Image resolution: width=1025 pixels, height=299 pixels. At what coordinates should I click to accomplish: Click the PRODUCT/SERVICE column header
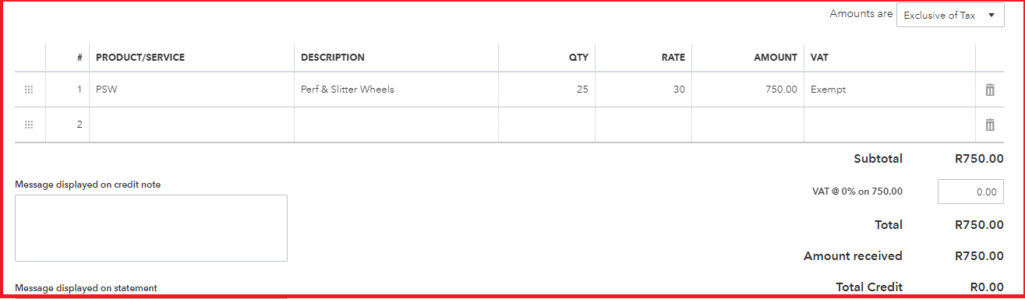[x=140, y=58]
